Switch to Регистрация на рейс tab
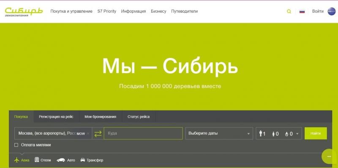Screen dimensions: 338x168 point(56,117)
